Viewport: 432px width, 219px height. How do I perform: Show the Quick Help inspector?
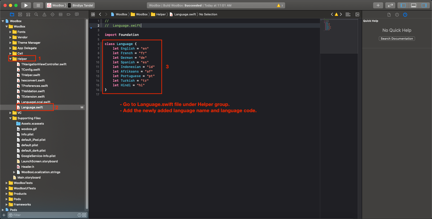pyautogui.click(x=405, y=15)
